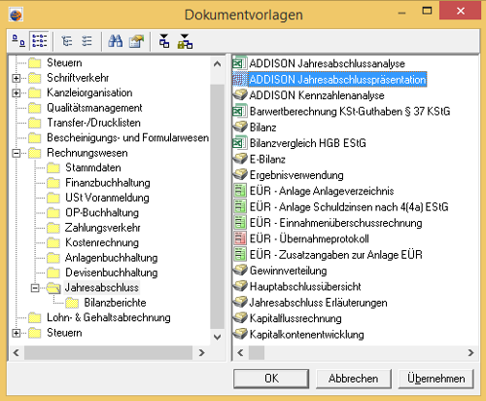The image size is (486, 401).
Task: Click Excel icon beside Barwertberechnung KSt-Guthaben
Action: coord(240,111)
